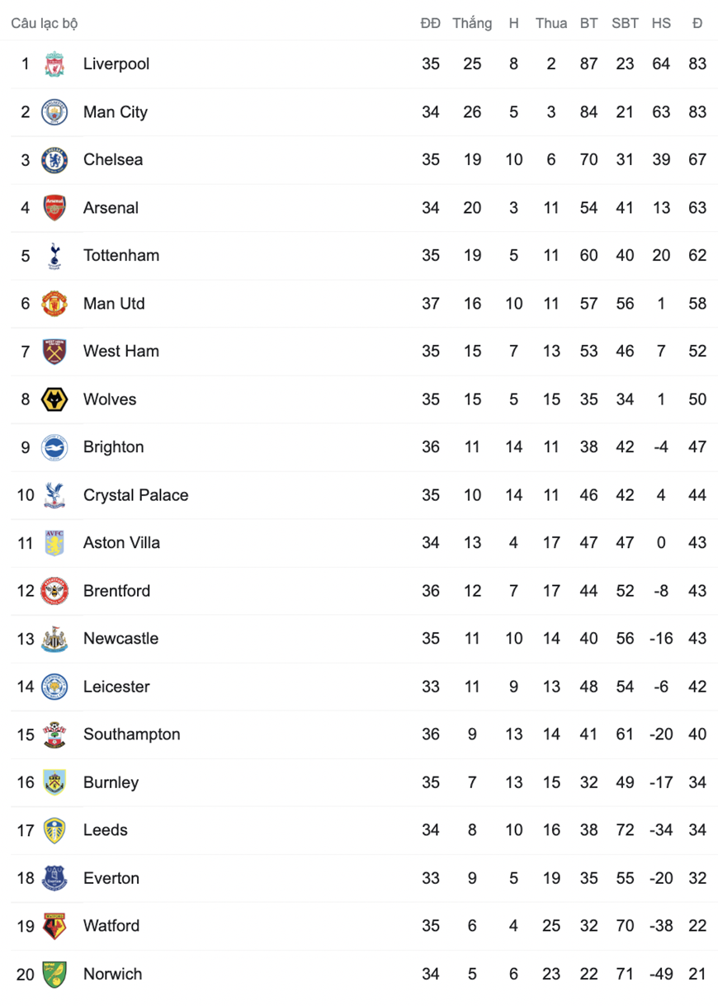
Task: Click the Thắng column header
Action: click(x=472, y=23)
